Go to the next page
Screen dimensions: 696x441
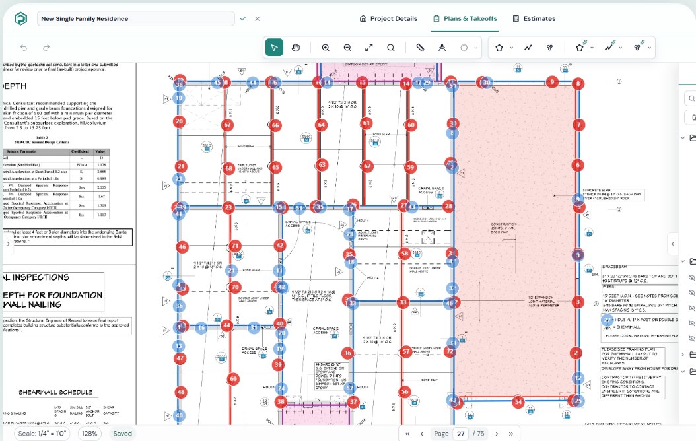[x=497, y=434]
